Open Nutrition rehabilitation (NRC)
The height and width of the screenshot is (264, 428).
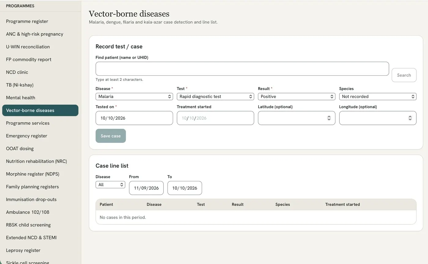pyautogui.click(x=40, y=161)
